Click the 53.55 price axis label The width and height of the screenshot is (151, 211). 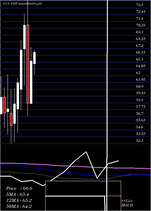tap(141, 134)
